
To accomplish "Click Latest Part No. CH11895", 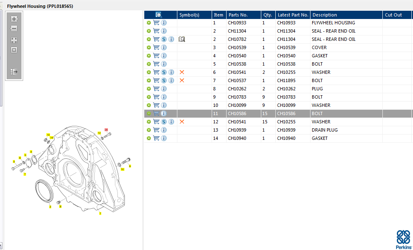I will point(286,80).
